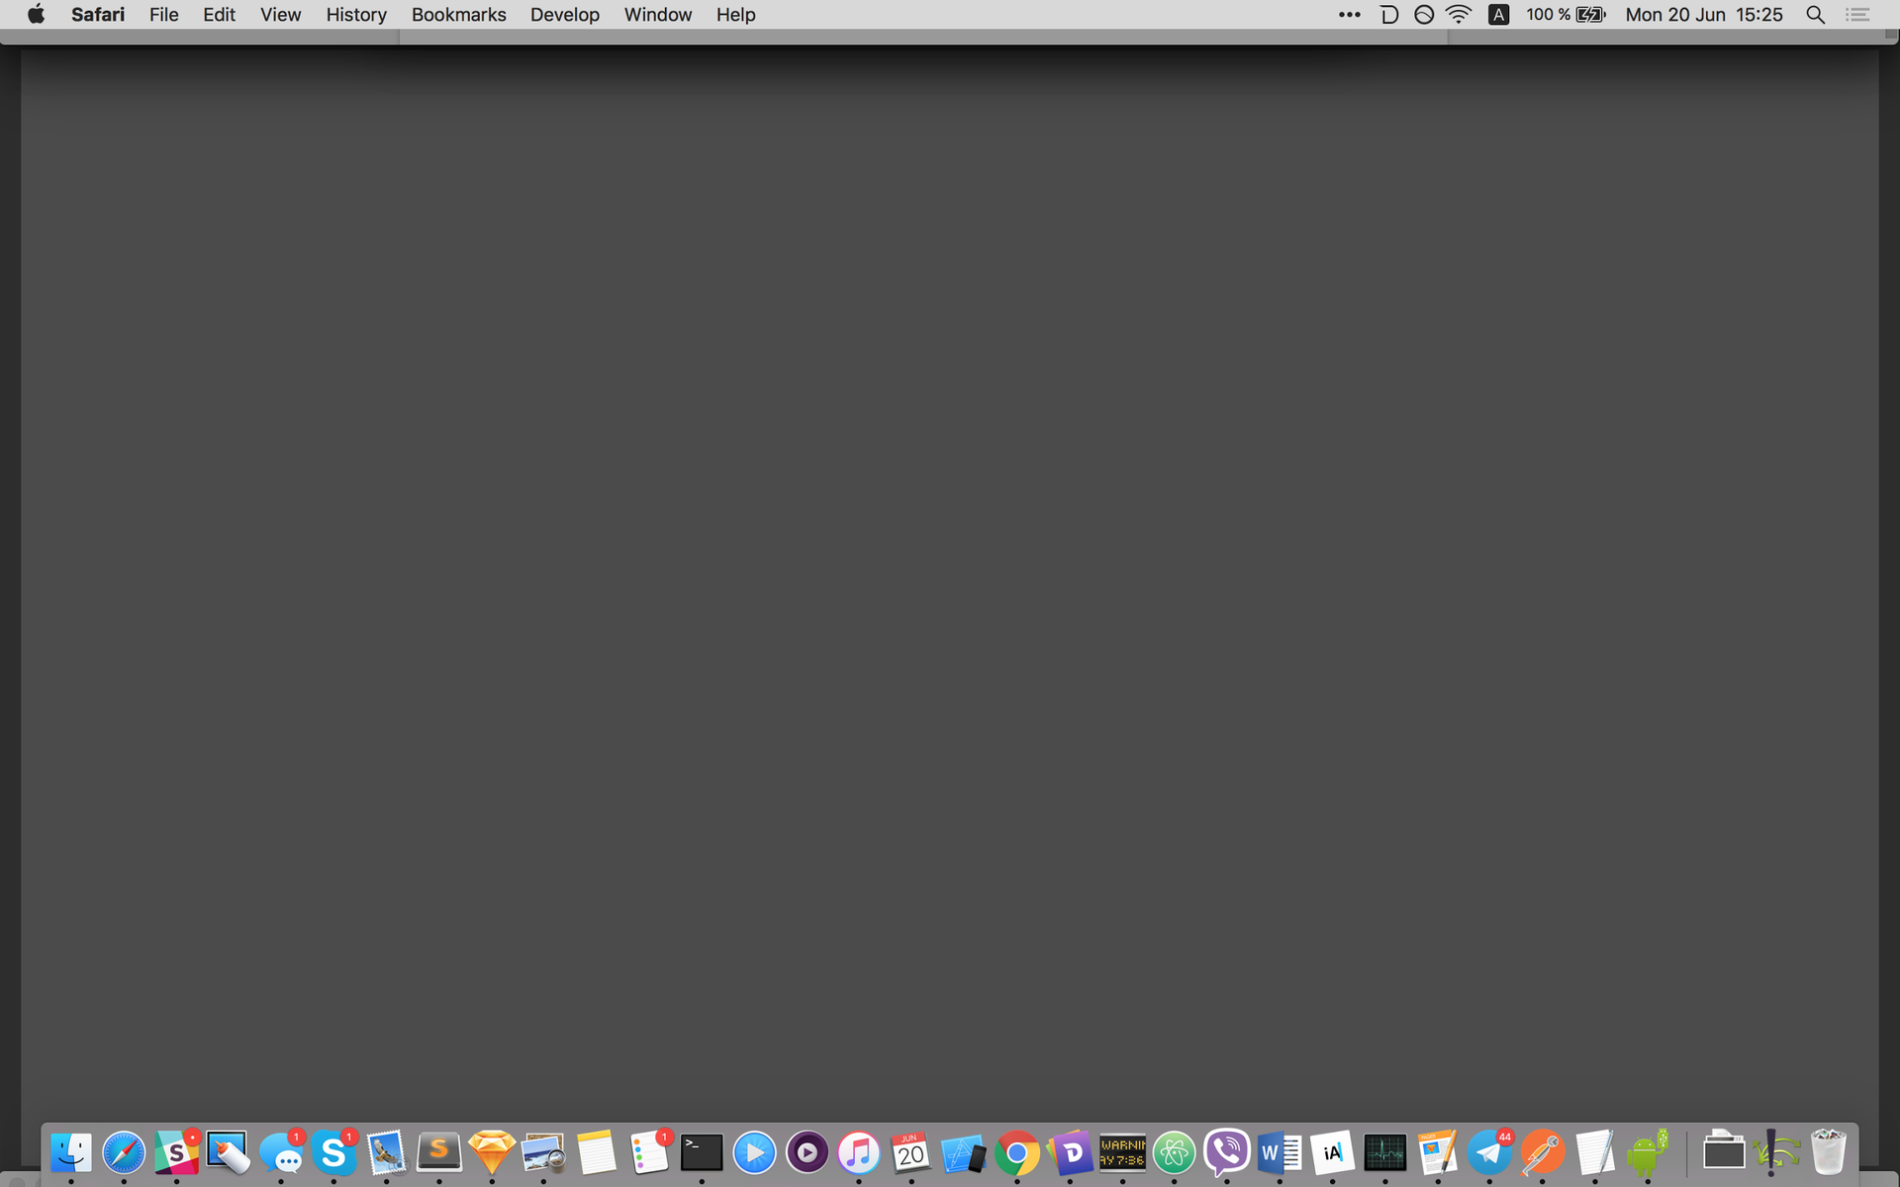Open the Trash in the Dock
1900x1187 pixels.
pyautogui.click(x=1828, y=1152)
